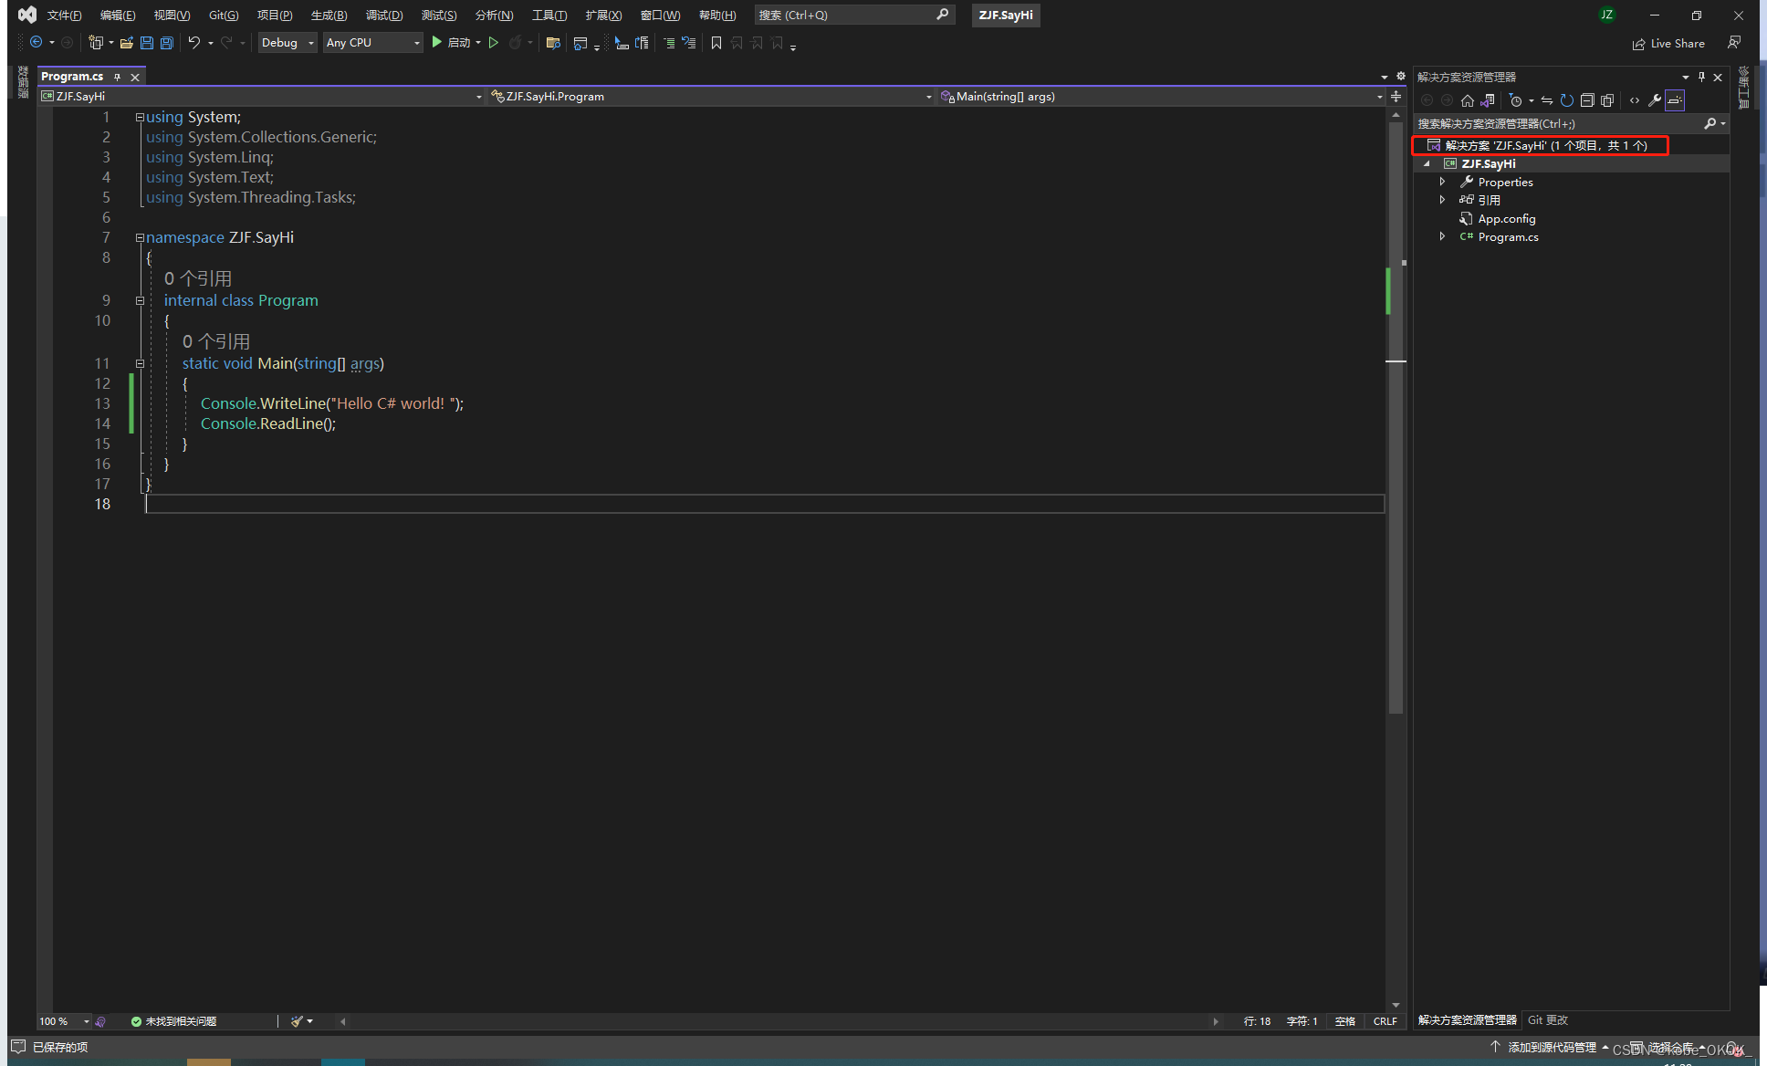Click the Live Share button
This screenshot has width=1767, height=1066.
[1668, 44]
